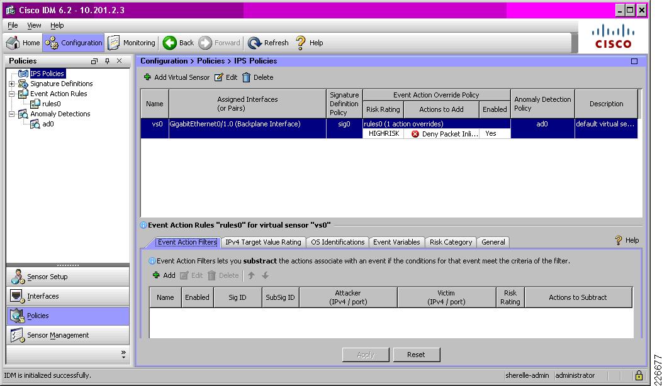Close the Policies panel
This screenshot has height=386, width=662.
point(120,61)
